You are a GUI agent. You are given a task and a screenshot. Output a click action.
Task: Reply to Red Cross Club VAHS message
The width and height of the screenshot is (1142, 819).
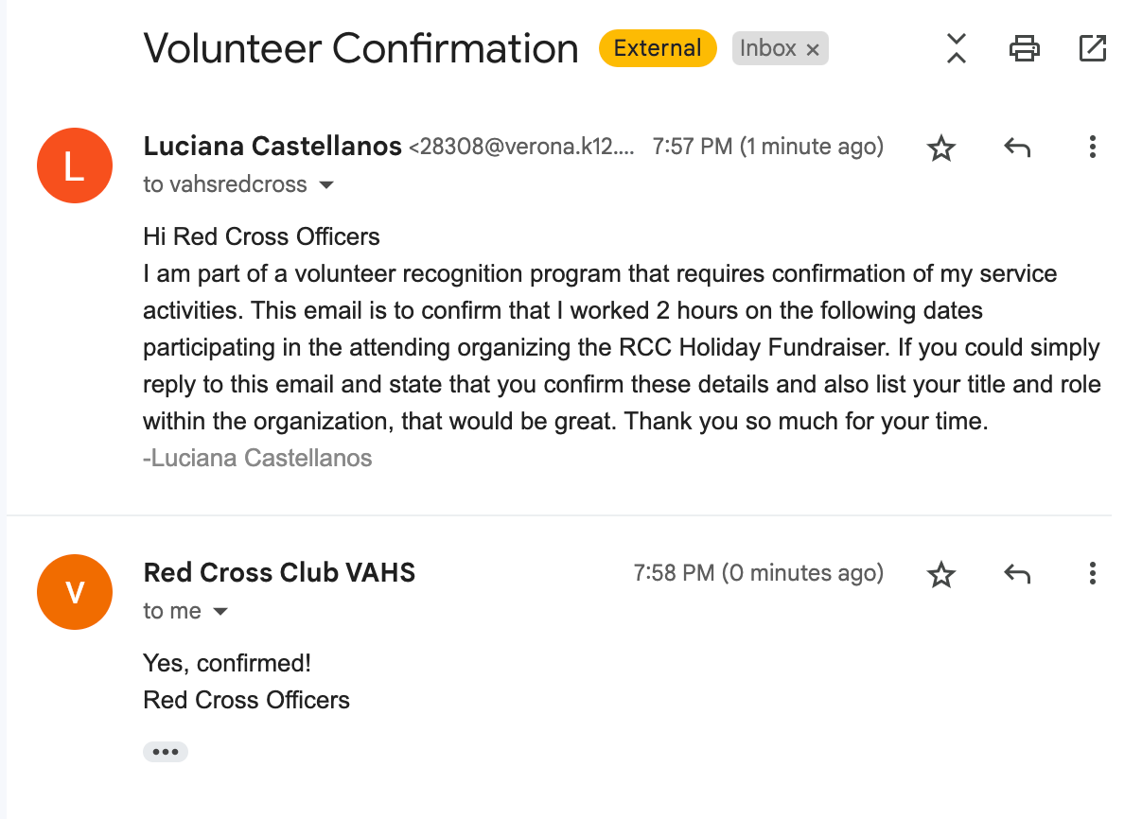1016,574
